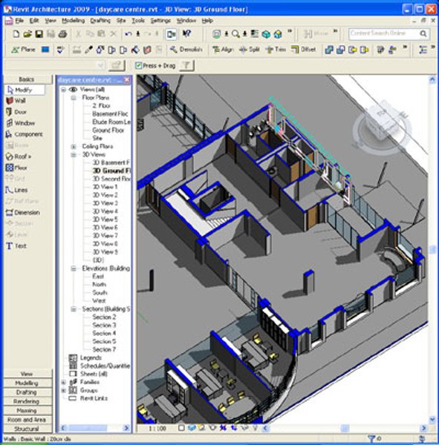Switch to the Massing design bar tab
Screen dimensions: 439x445
click(x=27, y=410)
